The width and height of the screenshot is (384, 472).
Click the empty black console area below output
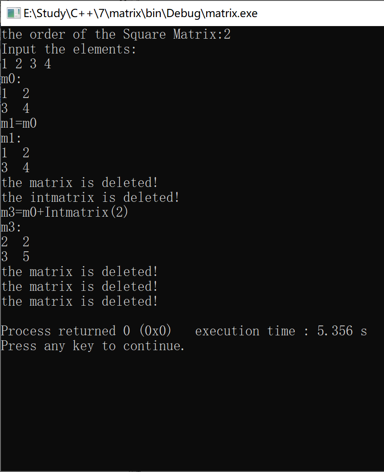[192, 412]
